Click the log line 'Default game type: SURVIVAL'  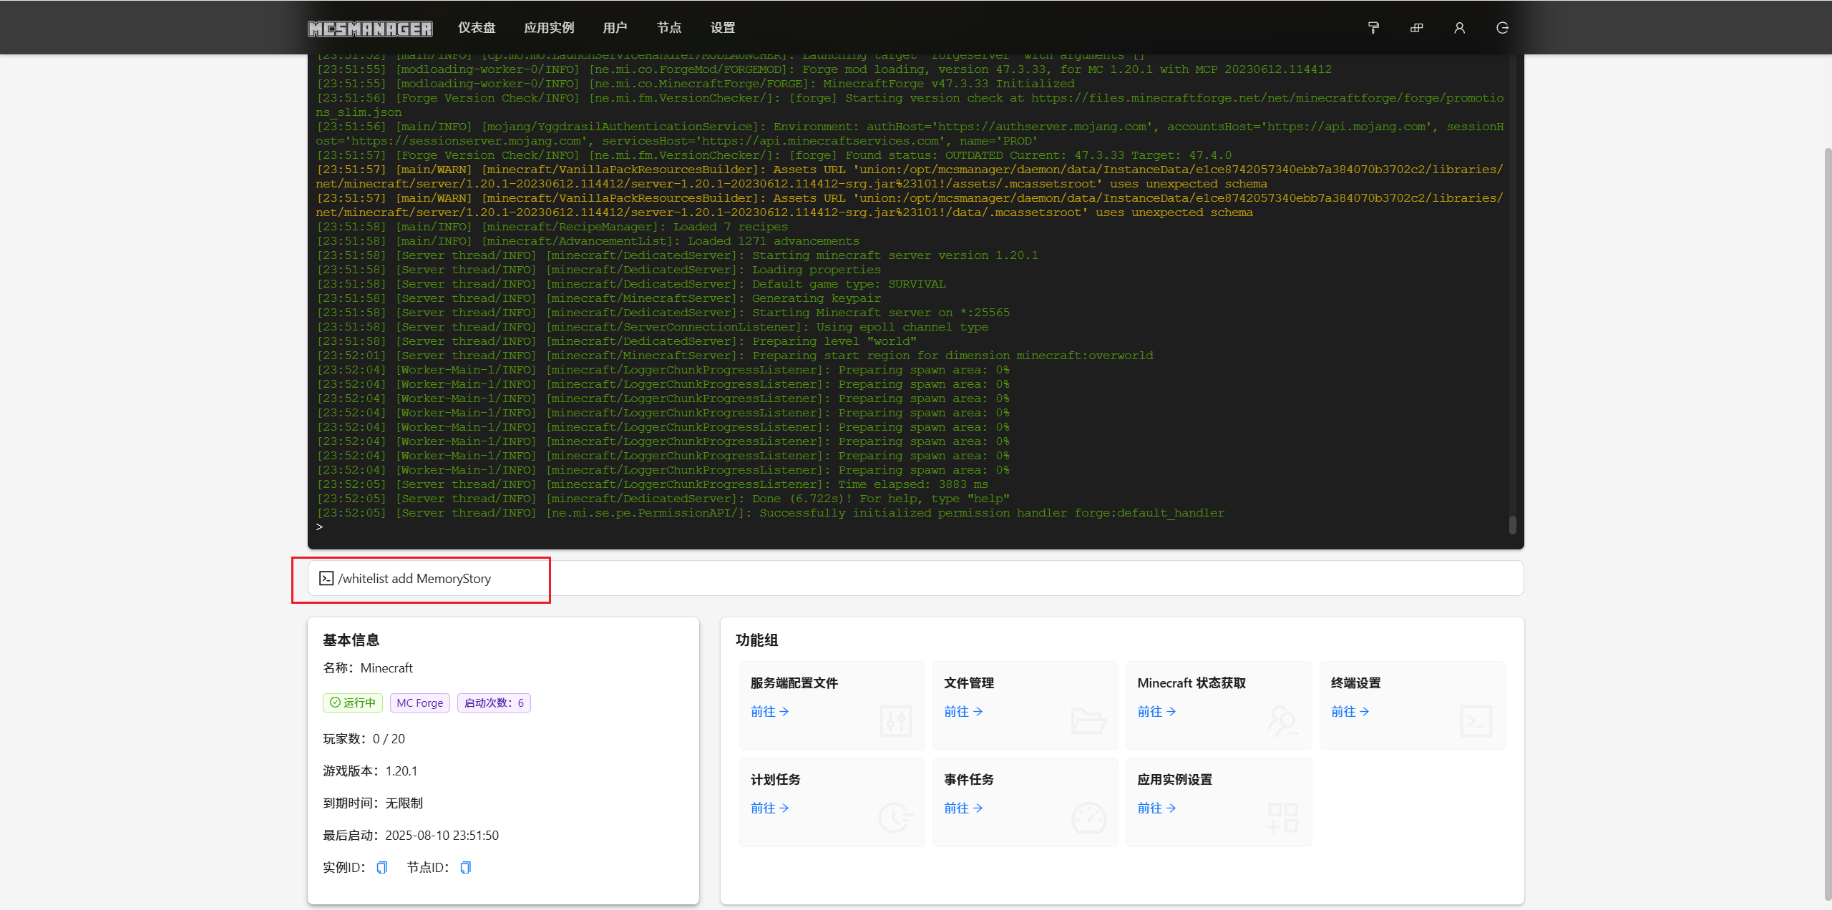tap(631, 284)
